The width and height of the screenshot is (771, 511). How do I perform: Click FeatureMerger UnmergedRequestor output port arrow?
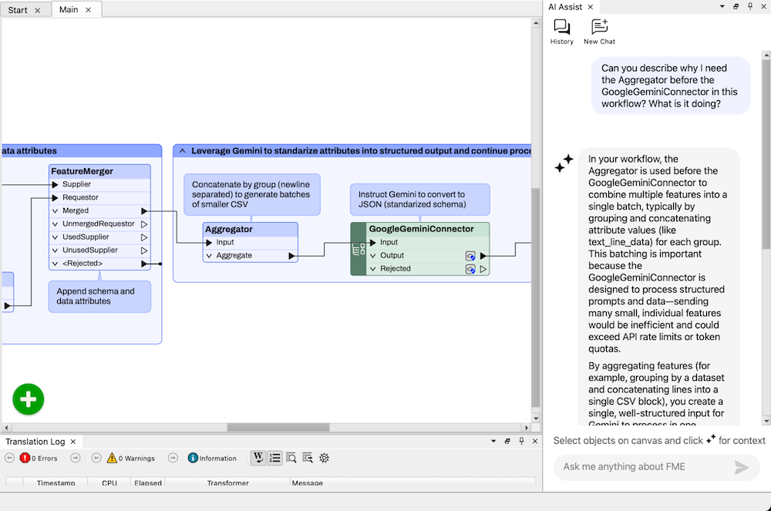point(144,224)
